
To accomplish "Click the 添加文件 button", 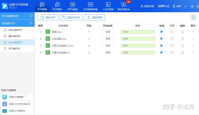I will (48, 17).
